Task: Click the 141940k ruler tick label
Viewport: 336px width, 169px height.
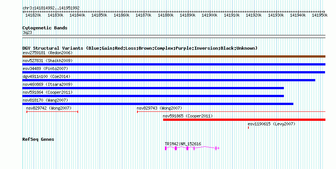Action: point(298,15)
